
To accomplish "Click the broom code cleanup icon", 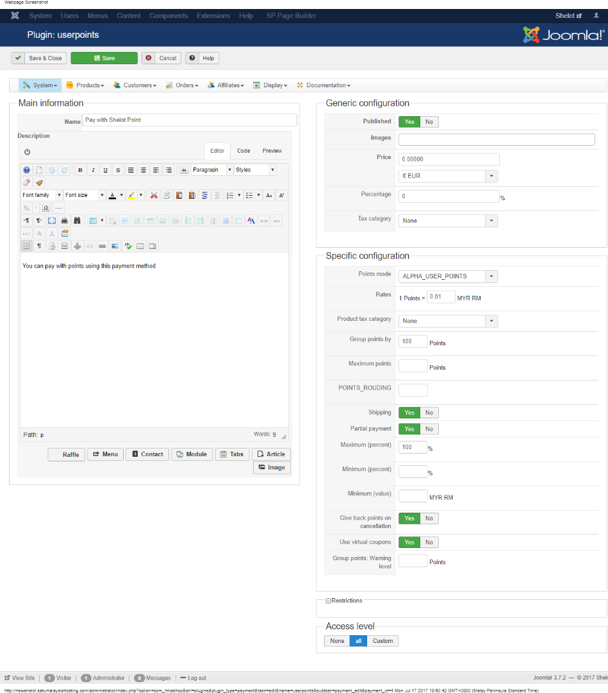I will tap(39, 182).
